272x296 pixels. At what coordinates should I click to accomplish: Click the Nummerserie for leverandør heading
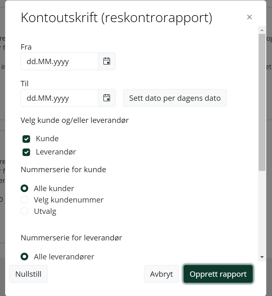pyautogui.click(x=71, y=238)
